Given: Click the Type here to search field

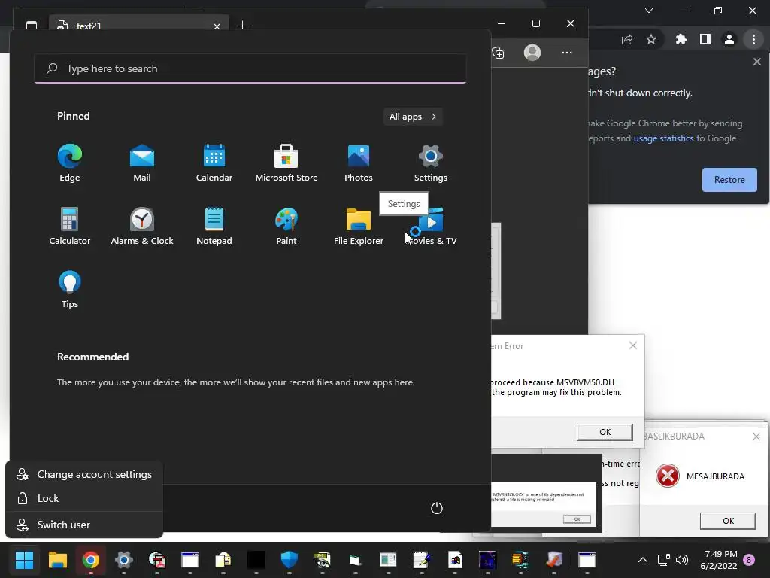Looking at the screenshot, I should coord(250,68).
